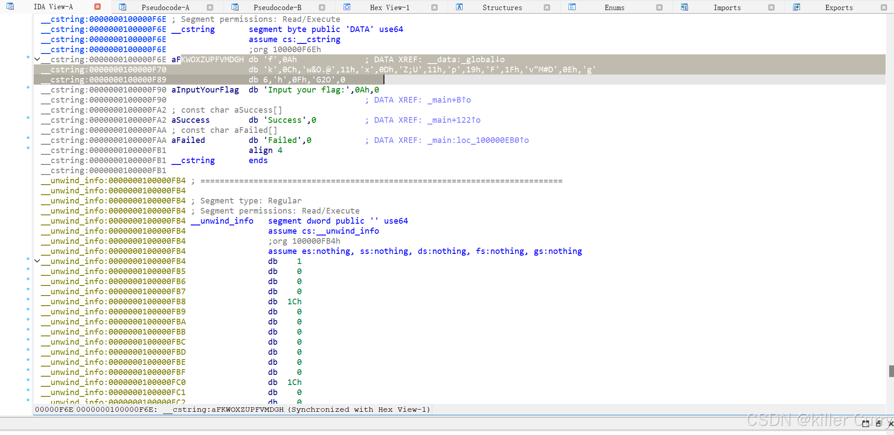
Task: Click the Structures tab icon
Action: click(x=459, y=7)
